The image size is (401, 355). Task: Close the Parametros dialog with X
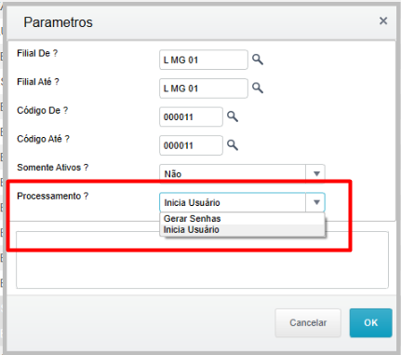coord(383,20)
